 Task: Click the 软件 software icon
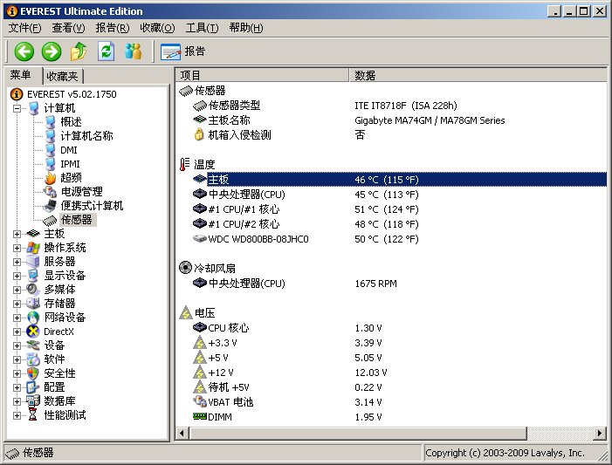pyautogui.click(x=33, y=359)
